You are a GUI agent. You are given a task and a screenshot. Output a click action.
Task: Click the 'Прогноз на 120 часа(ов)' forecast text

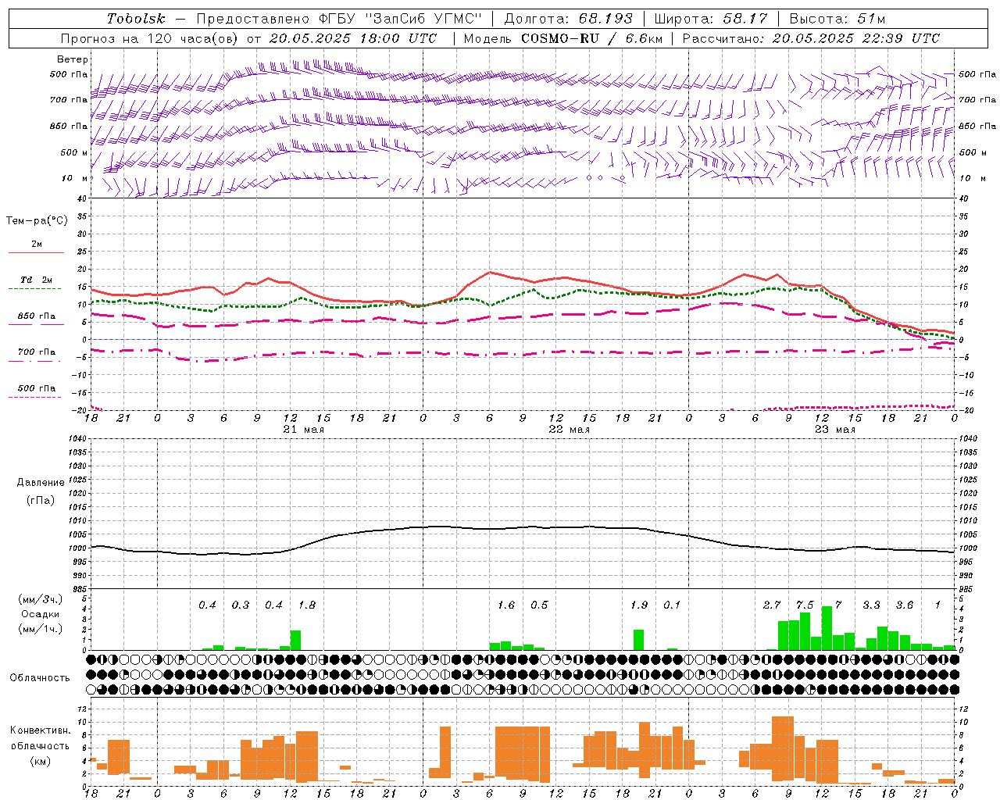(x=148, y=38)
